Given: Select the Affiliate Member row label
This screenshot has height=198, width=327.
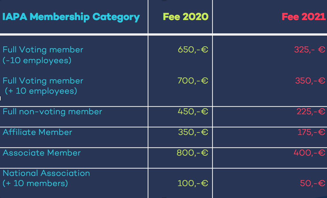Looking at the screenshot, I should pos(37,132).
